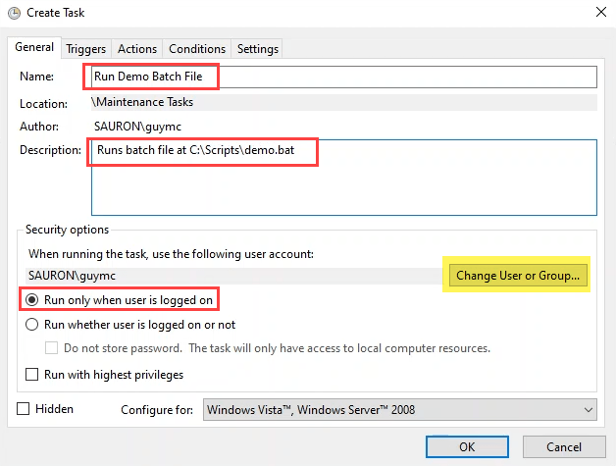
Task: Check the Hidden checkbox
Action: pyautogui.click(x=24, y=409)
